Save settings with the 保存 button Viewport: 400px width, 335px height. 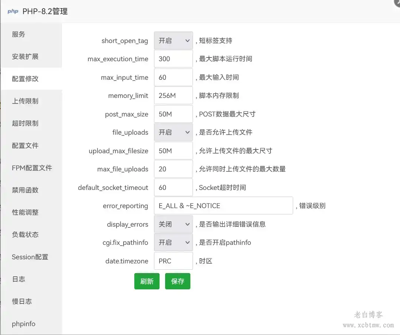(177, 281)
